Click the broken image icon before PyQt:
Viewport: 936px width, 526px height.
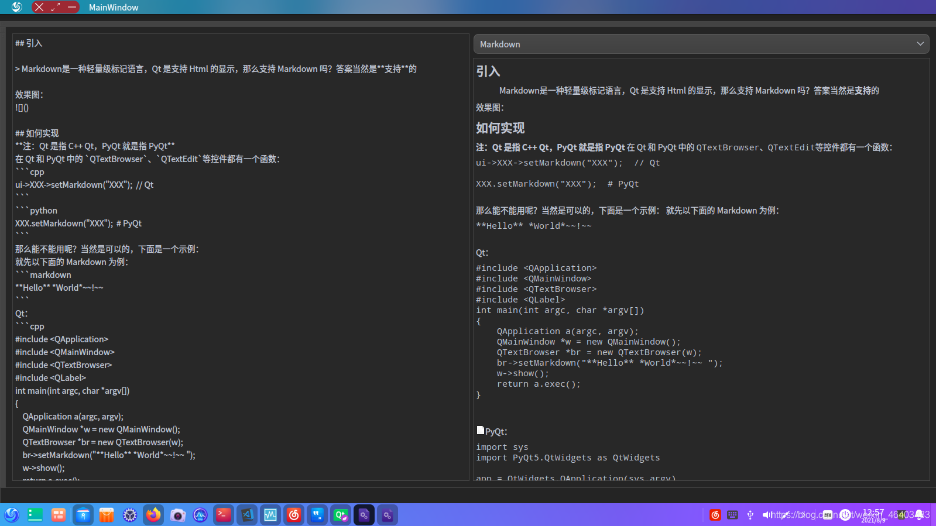point(481,430)
